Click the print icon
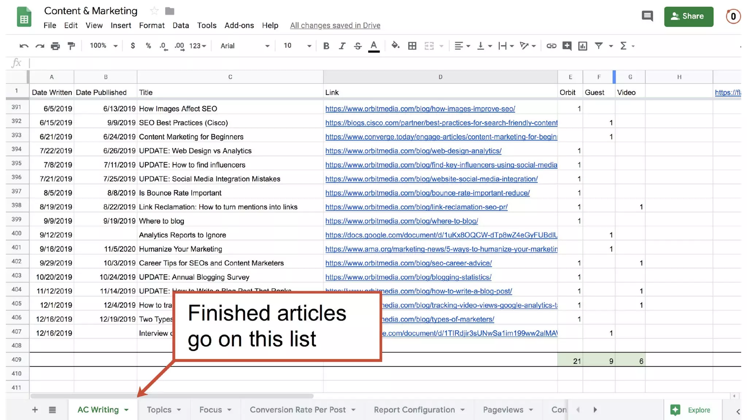Screen dimensions: 747x420 coord(55,46)
